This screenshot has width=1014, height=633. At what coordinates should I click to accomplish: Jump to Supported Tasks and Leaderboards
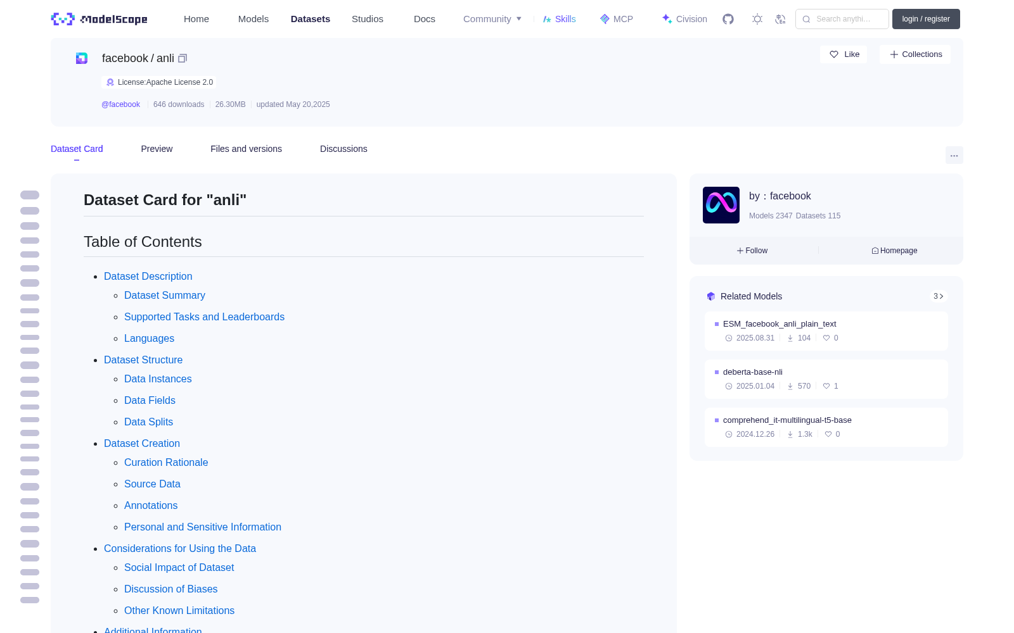tap(204, 317)
